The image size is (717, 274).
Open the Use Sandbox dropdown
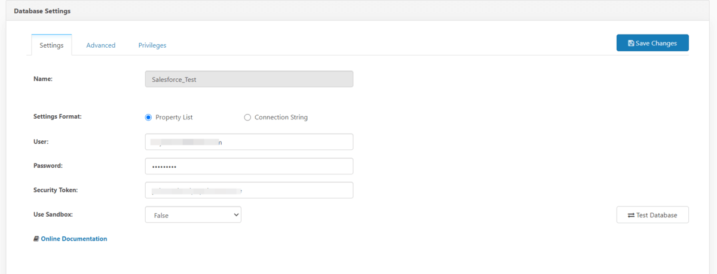click(x=192, y=215)
